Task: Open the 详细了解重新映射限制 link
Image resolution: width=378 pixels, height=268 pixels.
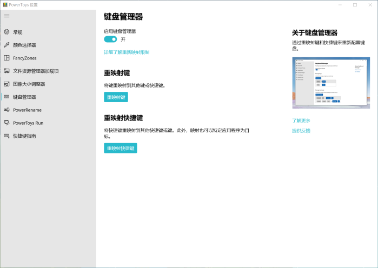Action: tap(127, 52)
